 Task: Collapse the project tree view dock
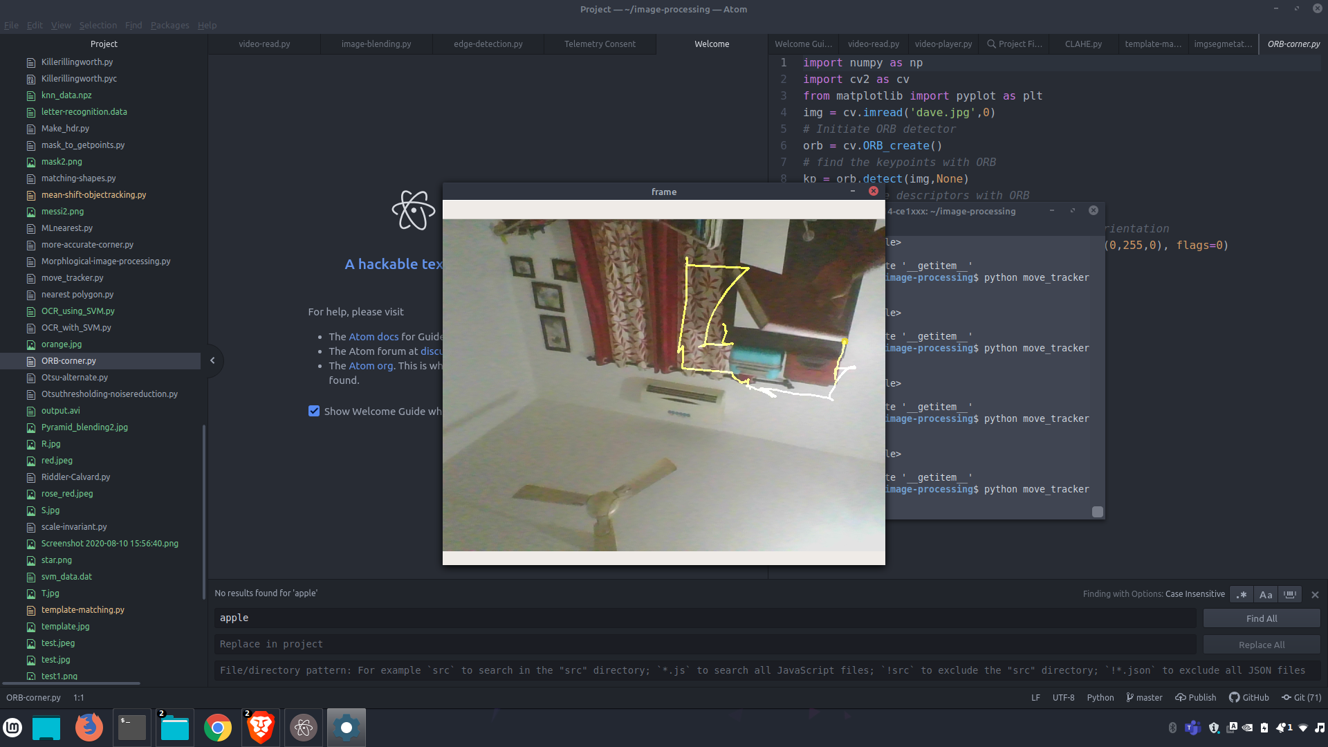point(212,360)
